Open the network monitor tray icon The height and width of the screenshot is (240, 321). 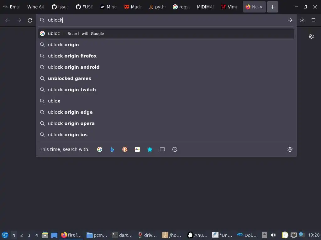293,235
